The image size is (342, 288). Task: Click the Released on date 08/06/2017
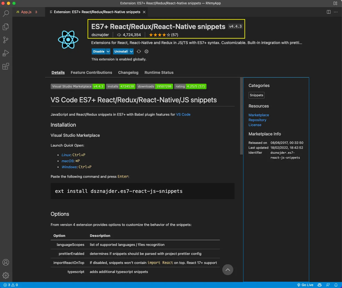click(287, 143)
